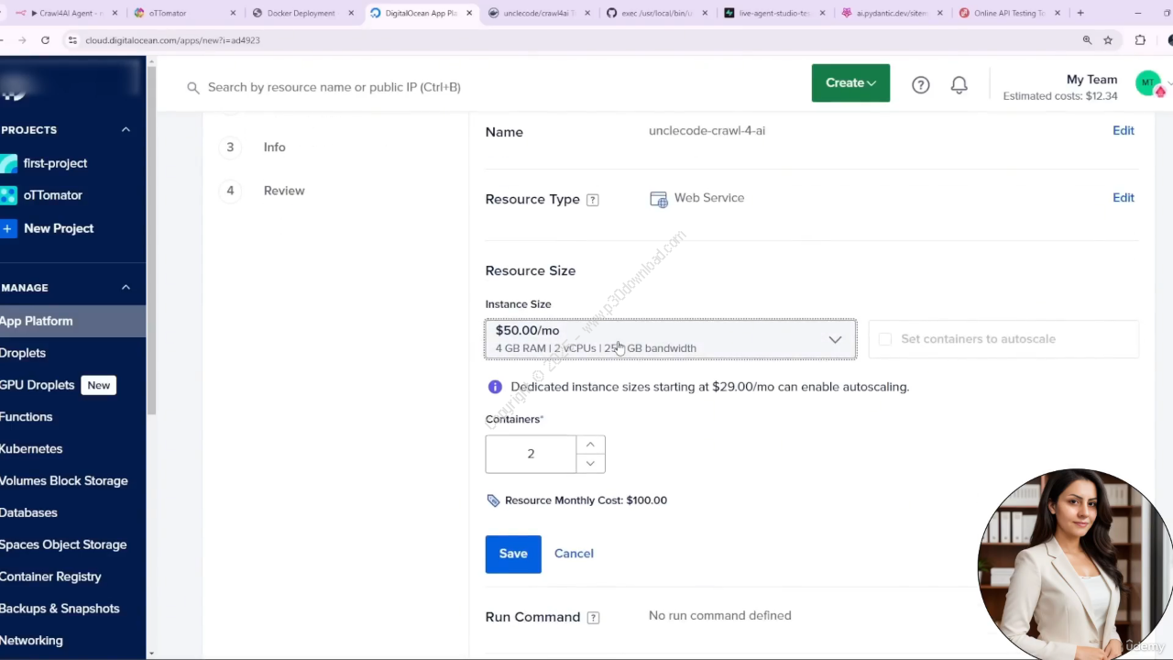Click the price tag icon by monthly cost
Screen dimensions: 1173x660
[x=493, y=500]
